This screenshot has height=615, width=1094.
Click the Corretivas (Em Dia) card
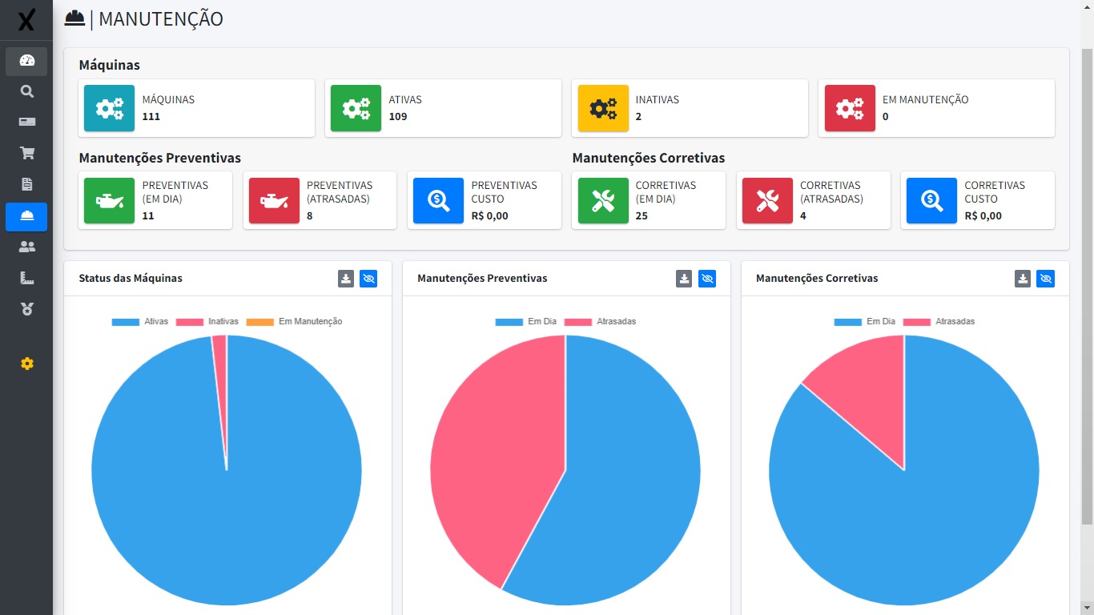click(x=648, y=200)
